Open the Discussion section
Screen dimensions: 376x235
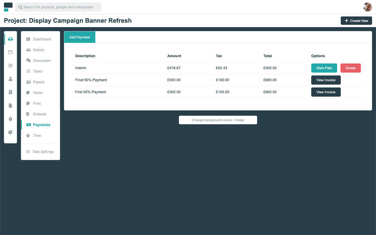[x=42, y=61]
